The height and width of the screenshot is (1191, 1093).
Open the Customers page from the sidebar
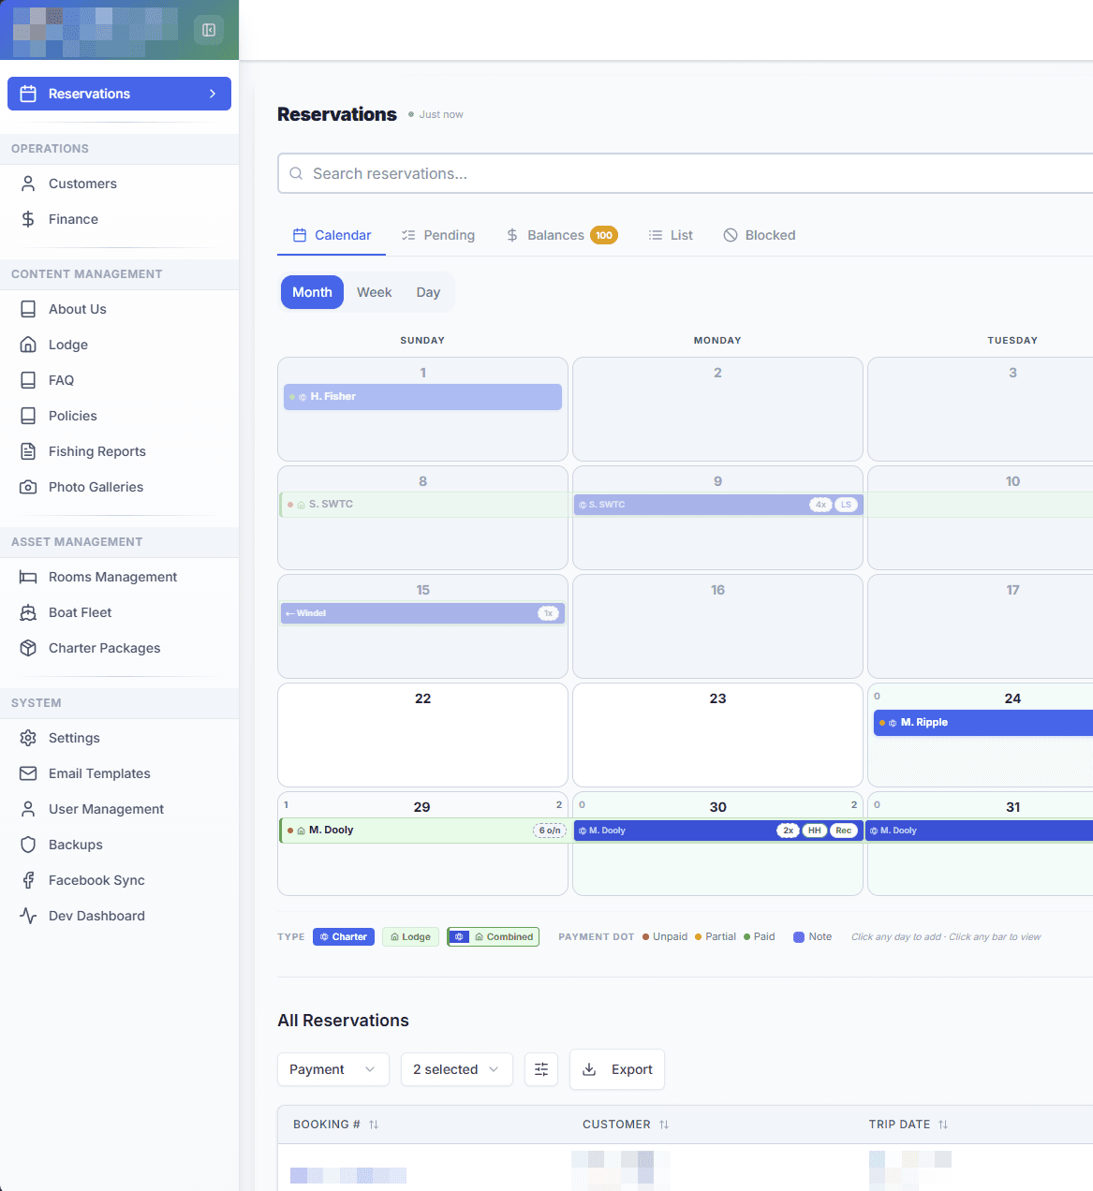click(81, 184)
